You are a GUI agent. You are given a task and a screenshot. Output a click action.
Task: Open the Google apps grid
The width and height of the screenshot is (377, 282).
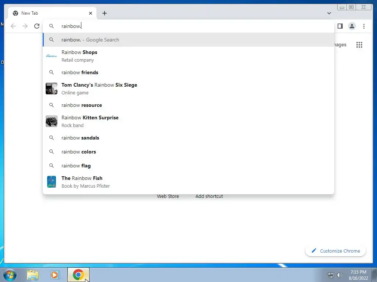[x=359, y=45]
